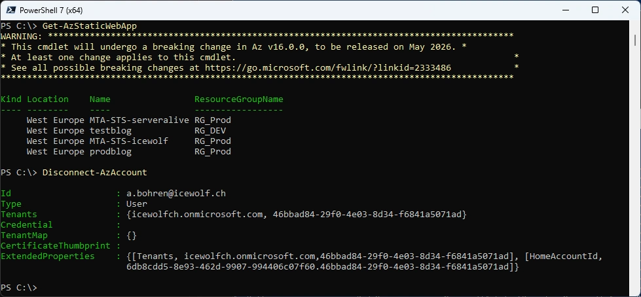This screenshot has height=297, width=641.
Task: Click the vertical scrollbar thumb
Action: coord(635,40)
